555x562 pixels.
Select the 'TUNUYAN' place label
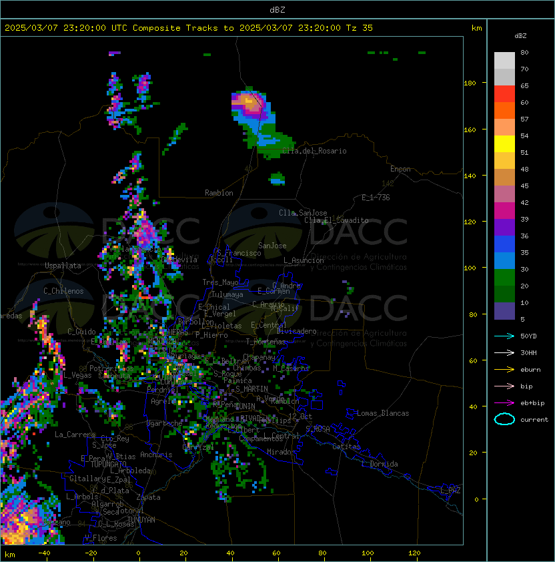(141, 520)
